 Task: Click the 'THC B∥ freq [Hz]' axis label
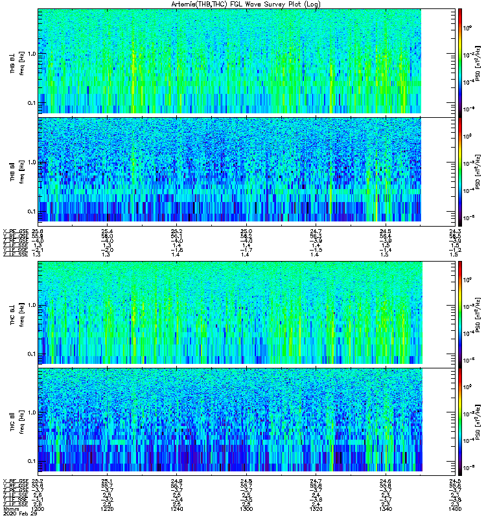pos(17,422)
